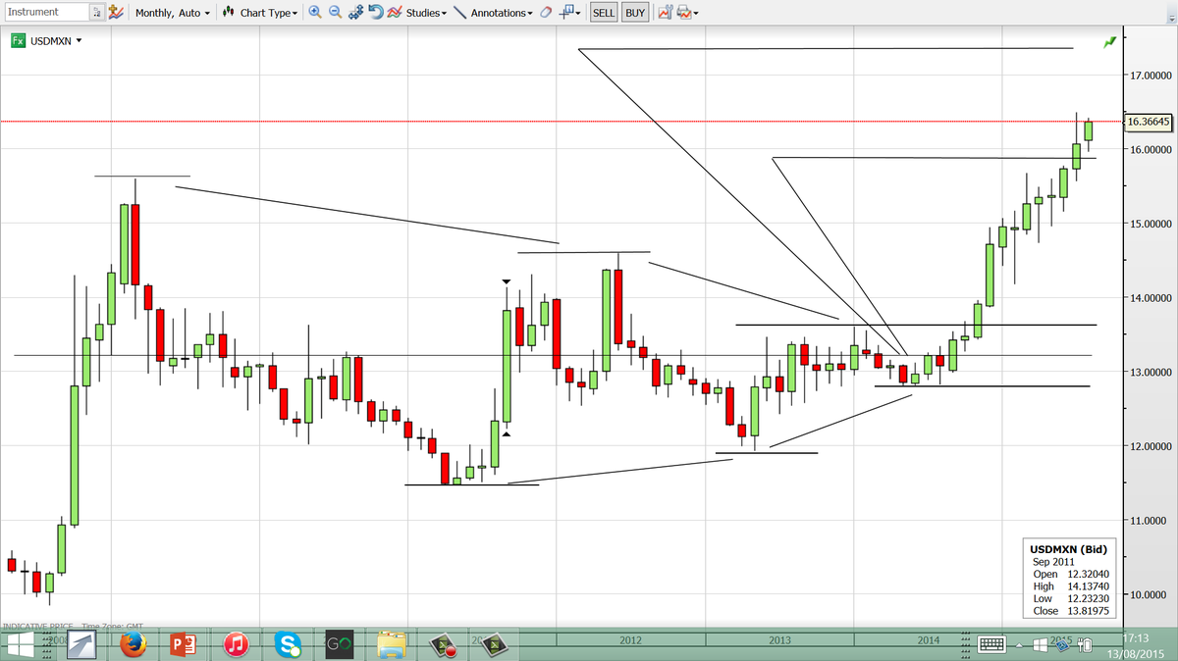Image resolution: width=1178 pixels, height=661 pixels.
Task: Open the Studies dropdown menu
Action: [x=426, y=13]
